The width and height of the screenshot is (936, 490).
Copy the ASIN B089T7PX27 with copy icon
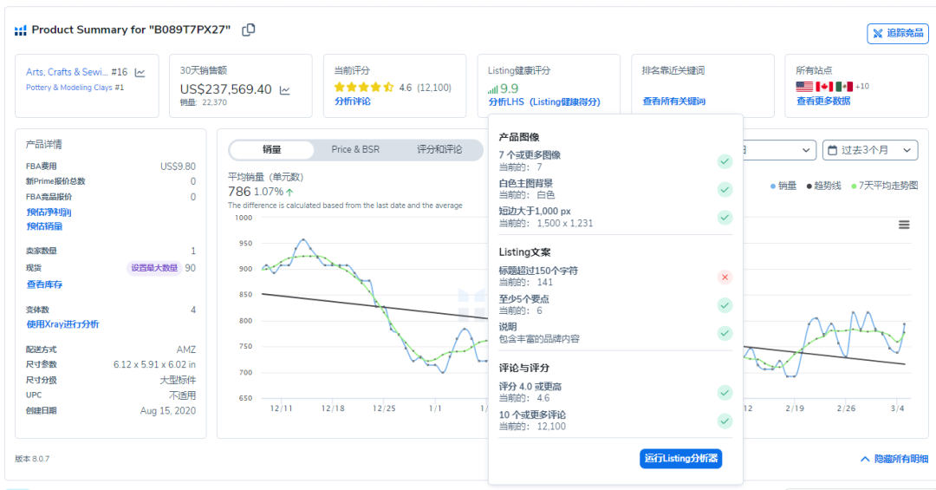point(249,29)
